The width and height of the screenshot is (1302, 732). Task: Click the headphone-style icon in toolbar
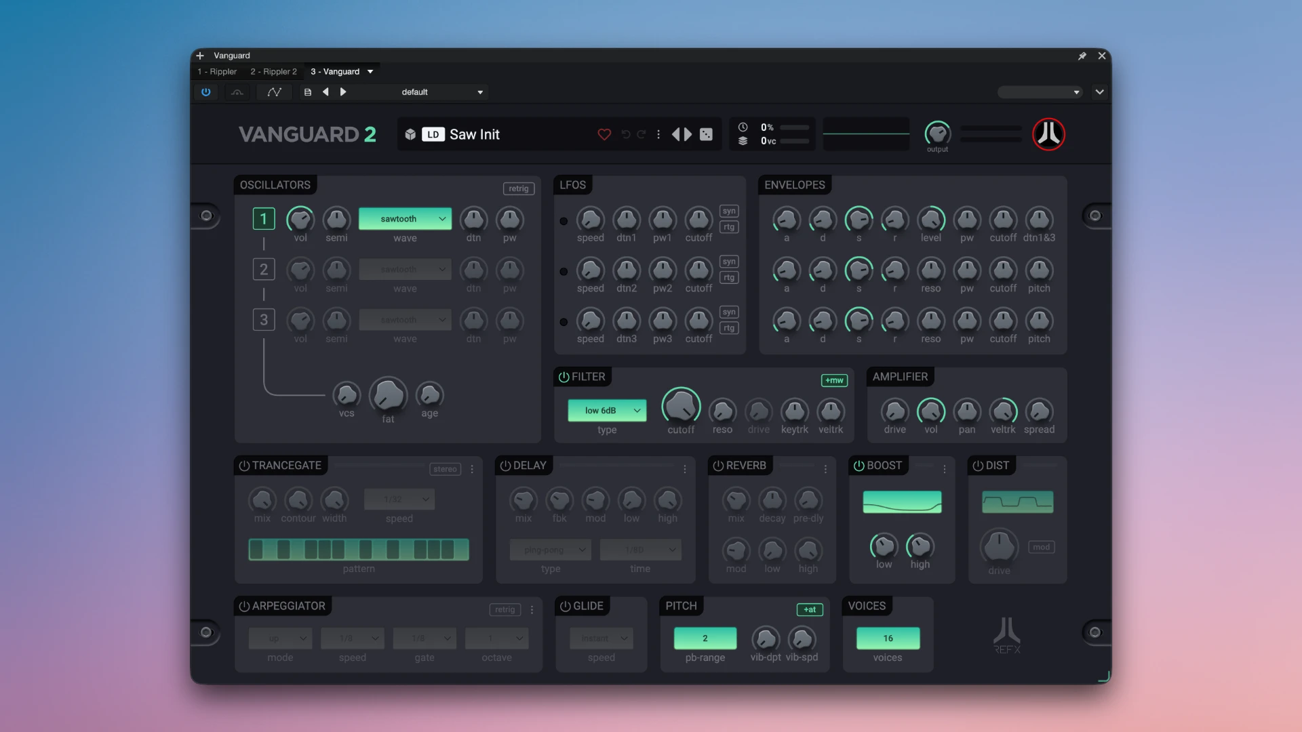pyautogui.click(x=237, y=92)
